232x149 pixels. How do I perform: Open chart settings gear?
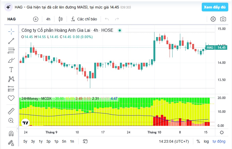click(x=213, y=19)
